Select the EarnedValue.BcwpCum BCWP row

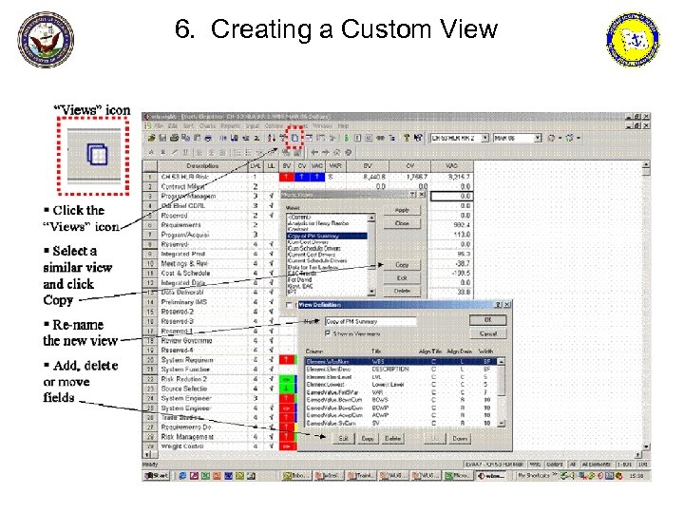tap(401, 408)
